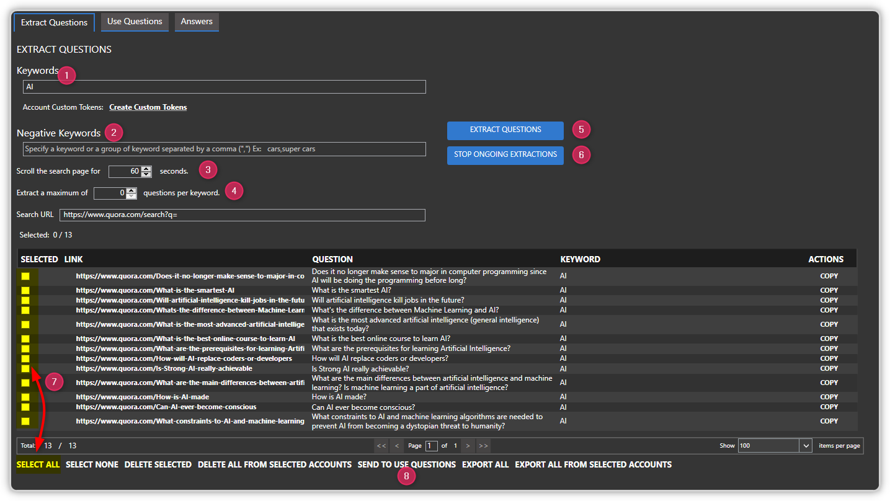Open link What-is-the-best-online-course-to-learn-AI
890x501 pixels.
tap(185, 339)
